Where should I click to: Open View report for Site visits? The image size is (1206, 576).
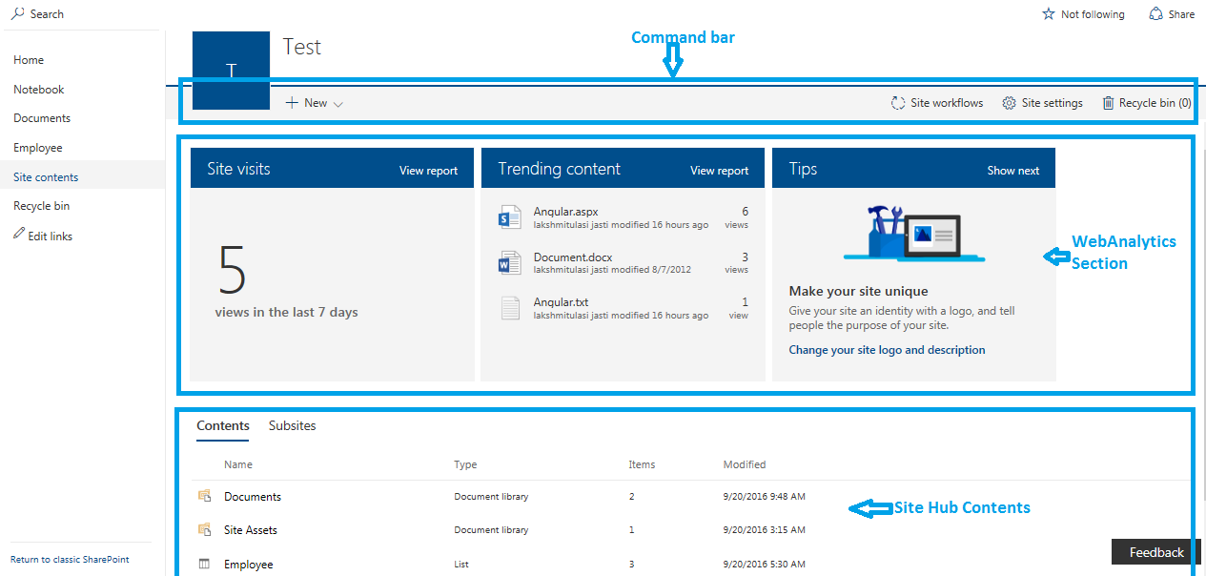[428, 170]
